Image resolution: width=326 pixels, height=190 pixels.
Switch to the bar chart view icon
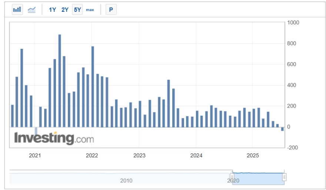[17, 10]
